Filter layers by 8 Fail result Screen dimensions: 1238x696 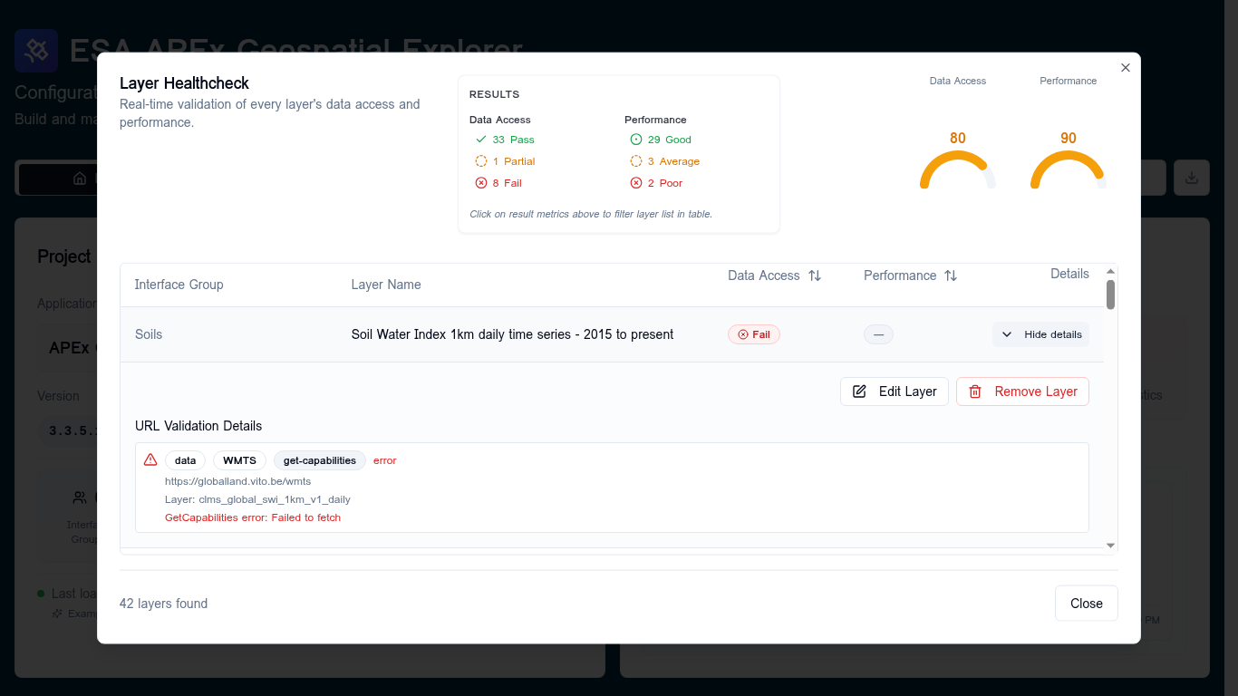pos(498,183)
